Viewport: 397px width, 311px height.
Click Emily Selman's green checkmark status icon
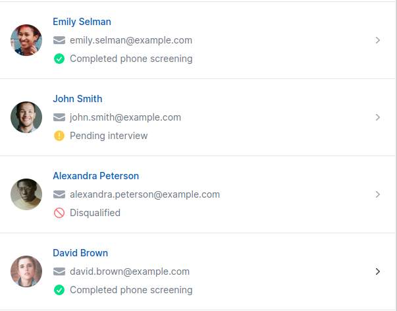pyautogui.click(x=59, y=59)
